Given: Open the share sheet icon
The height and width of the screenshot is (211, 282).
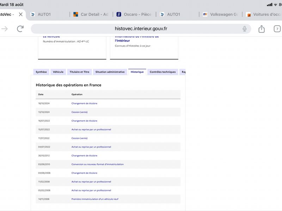Looking at the screenshot, I should pos(262,29).
